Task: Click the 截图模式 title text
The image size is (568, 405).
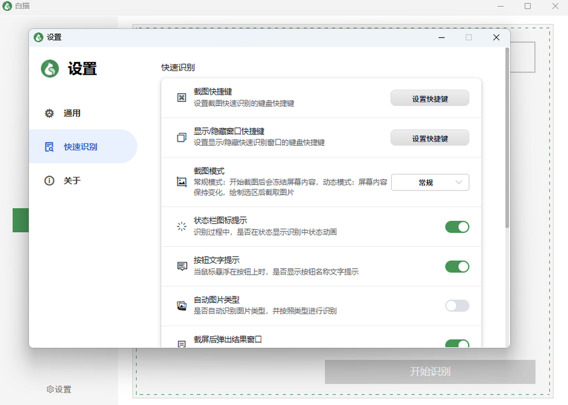Action: (209, 171)
